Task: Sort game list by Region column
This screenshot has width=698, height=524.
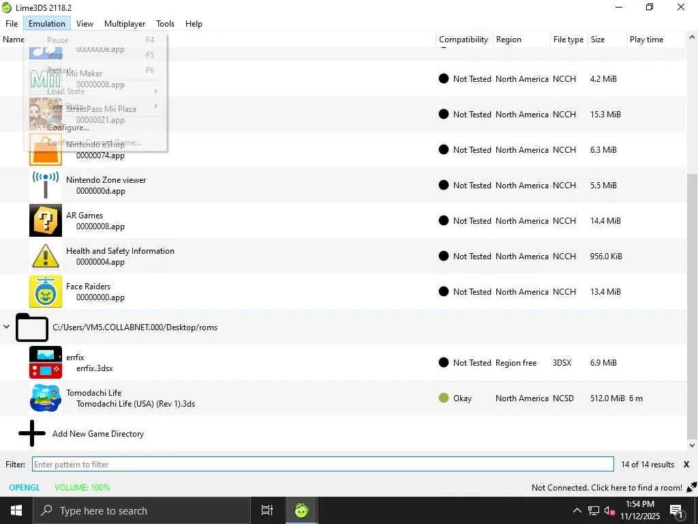Action: pyautogui.click(x=521, y=39)
